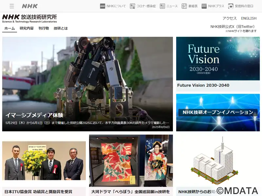The height and width of the screenshot is (196, 262).
Task: Click 日本ITU協会賞 功績賞と奨励賞を受賞 title
Action: [x=38, y=192]
